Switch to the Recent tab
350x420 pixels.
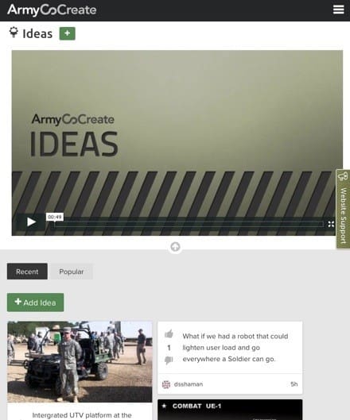(27, 272)
